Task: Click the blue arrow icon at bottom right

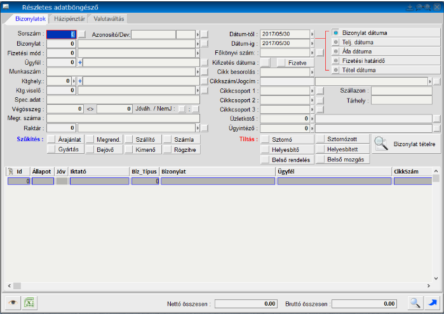Action: pos(432,303)
